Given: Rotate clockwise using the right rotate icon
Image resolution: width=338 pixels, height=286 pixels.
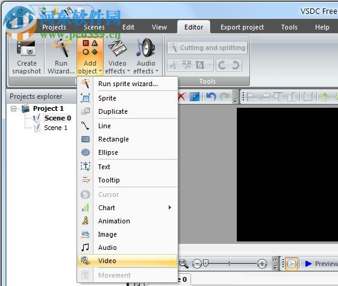Looking at the screenshot, I should [x=236, y=65].
